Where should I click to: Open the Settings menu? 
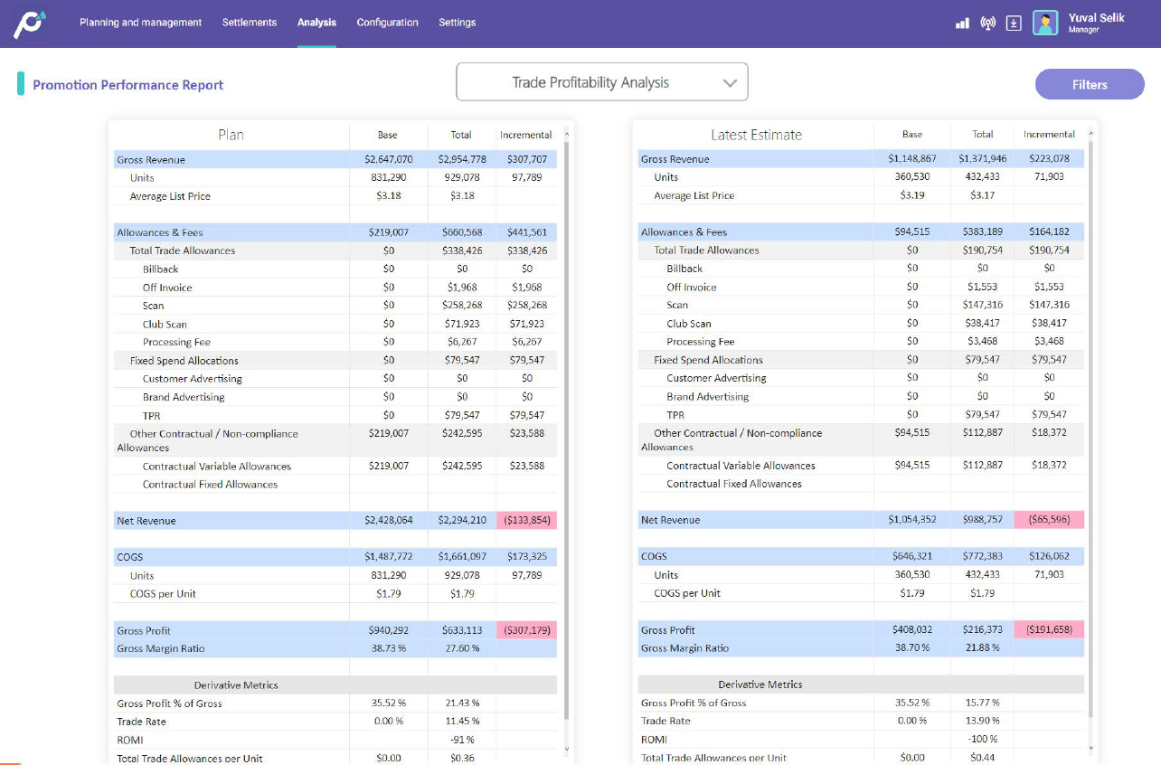pos(457,23)
